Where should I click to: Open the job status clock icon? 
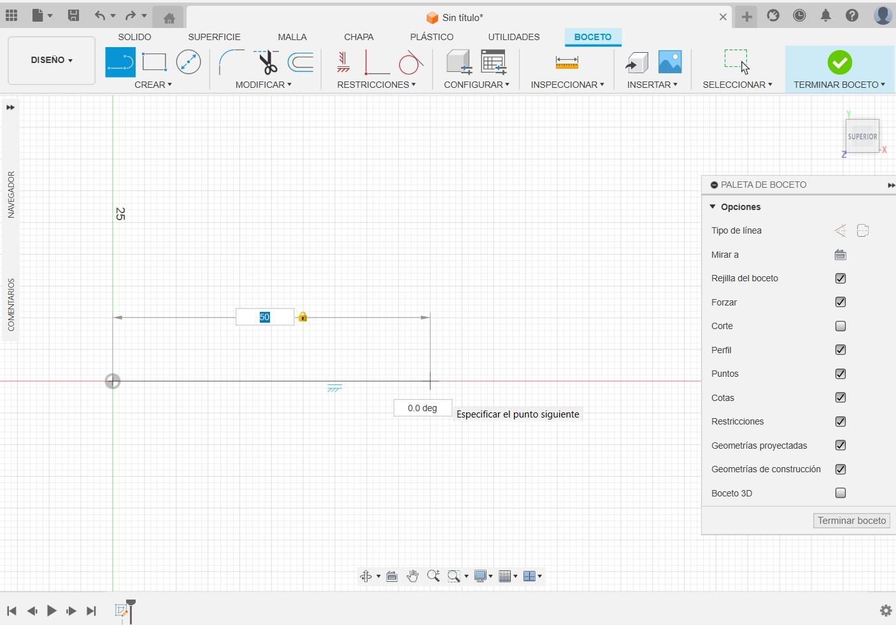coord(799,16)
